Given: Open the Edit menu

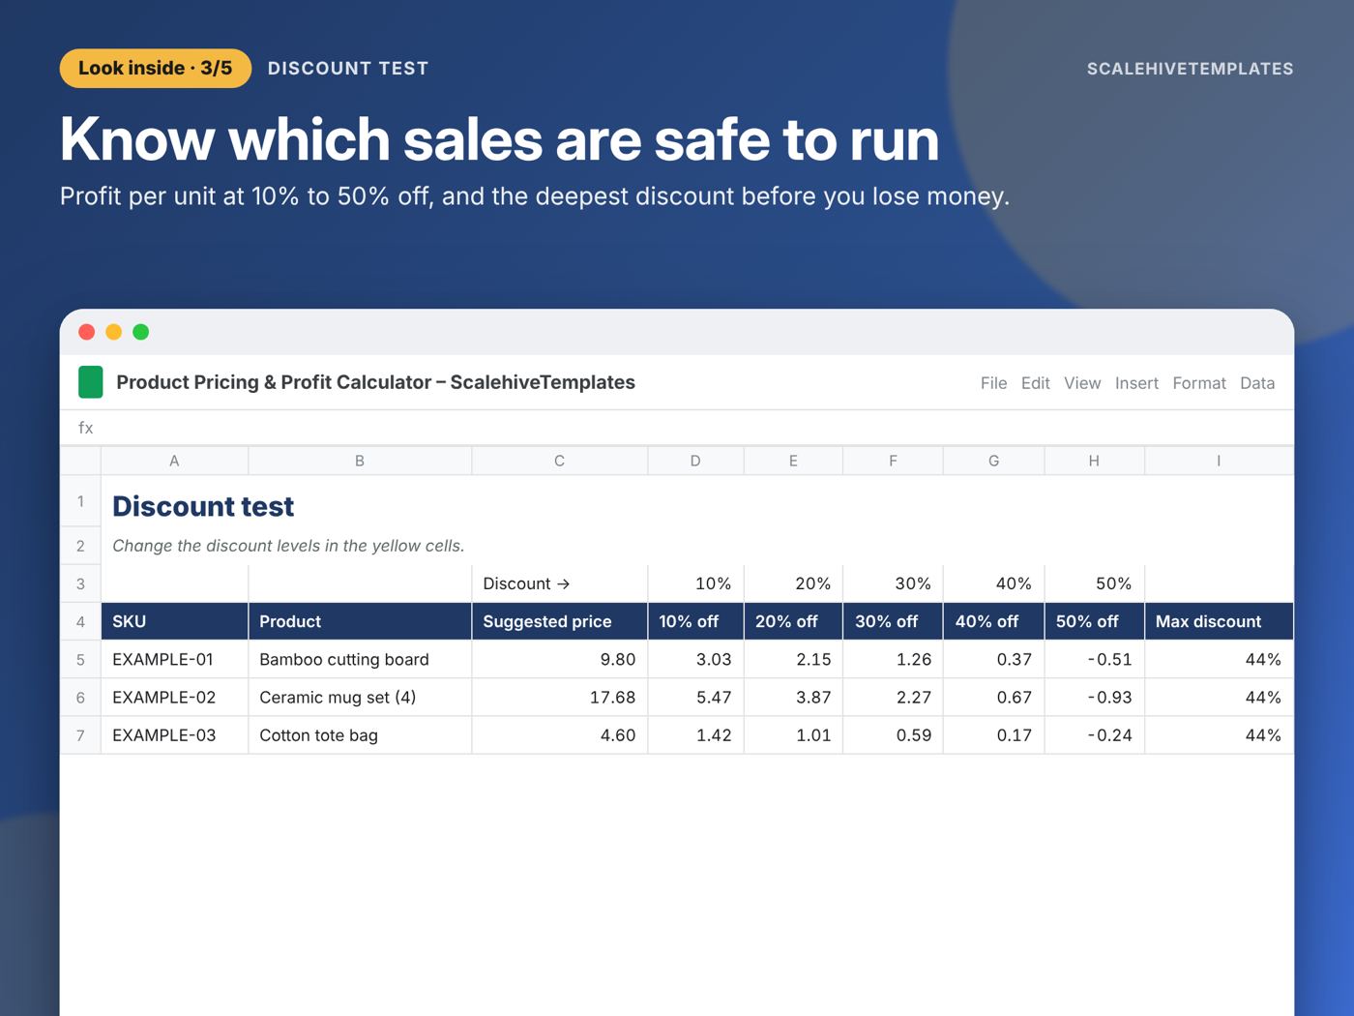Looking at the screenshot, I should (x=1035, y=383).
